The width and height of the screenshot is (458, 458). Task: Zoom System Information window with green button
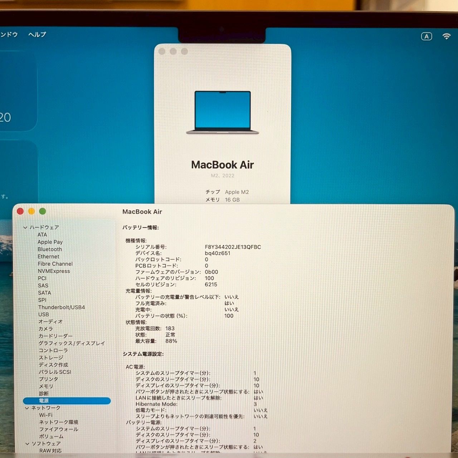(x=43, y=211)
